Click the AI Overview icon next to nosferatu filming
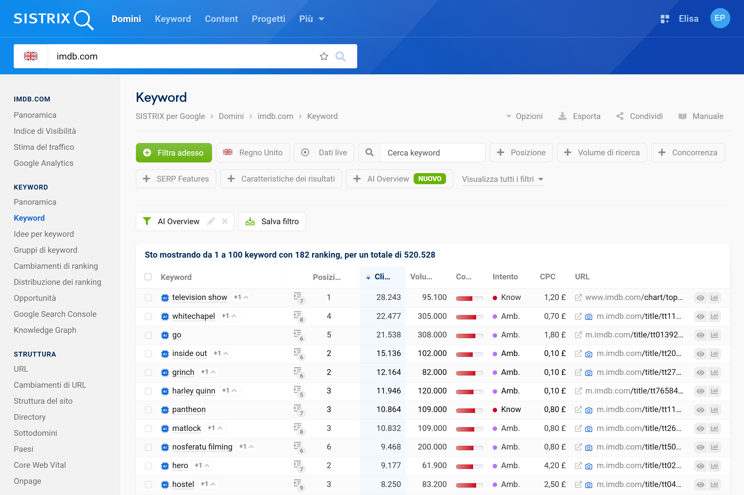Viewport: 744px width, 495px height. (x=165, y=447)
